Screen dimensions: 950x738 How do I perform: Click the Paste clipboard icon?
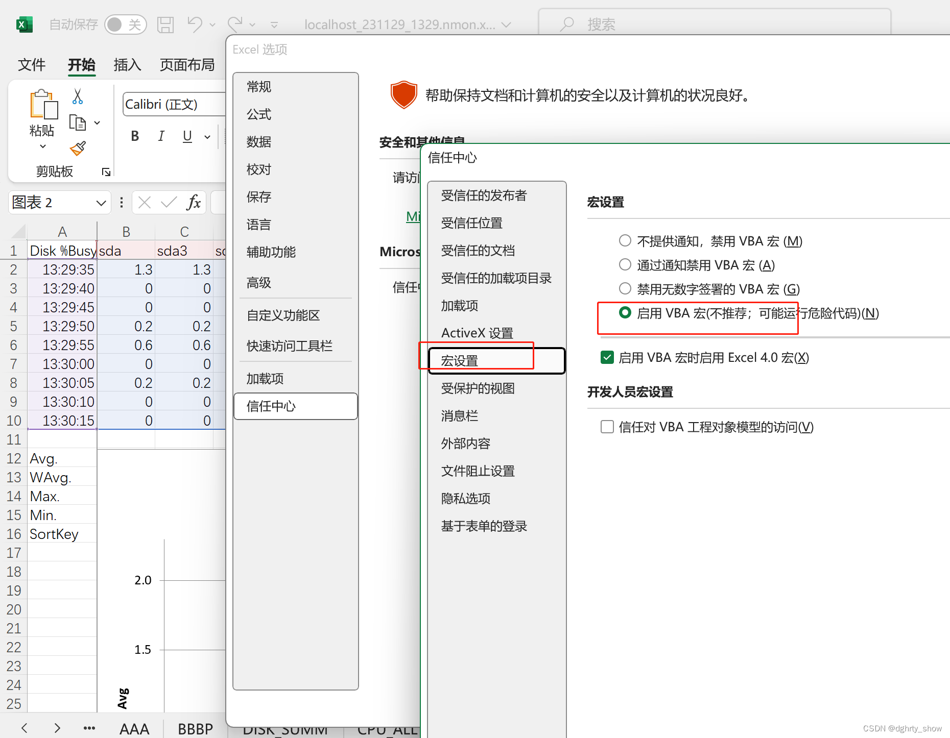coord(43,105)
